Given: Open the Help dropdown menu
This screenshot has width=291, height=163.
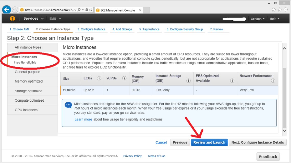Looking at the screenshot, I should click(274, 19).
